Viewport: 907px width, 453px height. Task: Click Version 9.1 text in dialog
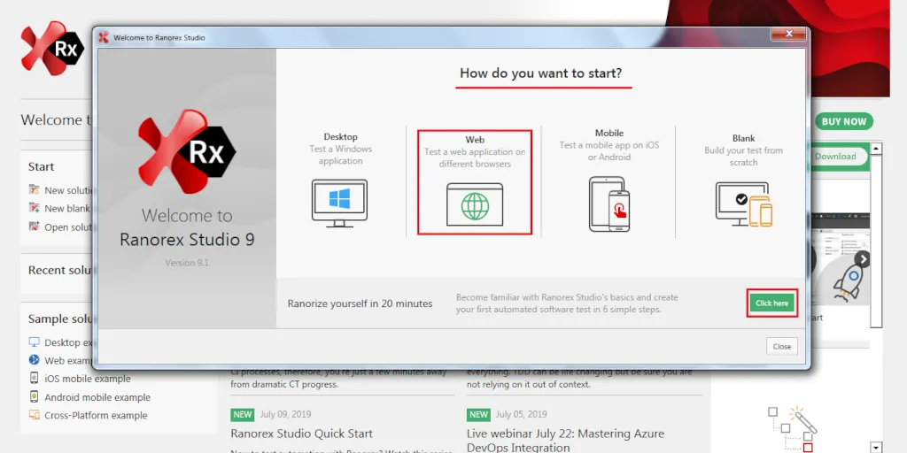[187, 262]
